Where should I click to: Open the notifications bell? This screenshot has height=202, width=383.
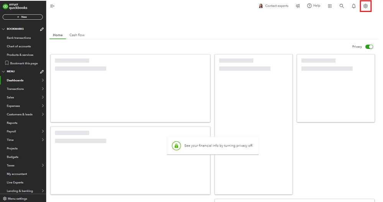click(x=354, y=6)
